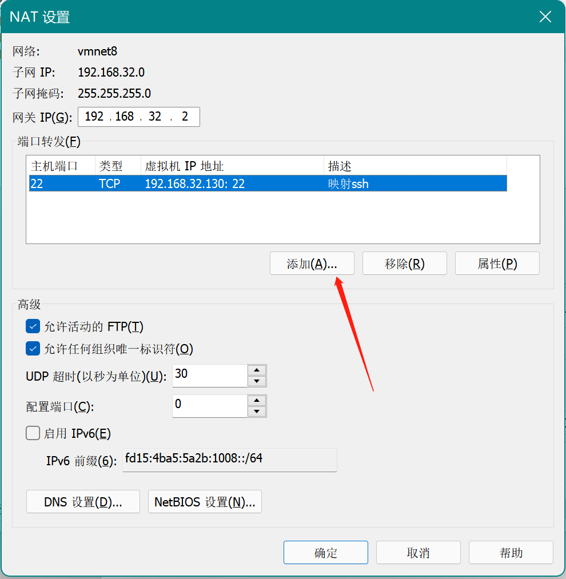Click the subnet IP 192.168.32.0 text
This screenshot has height=579, width=566.
pos(111,73)
